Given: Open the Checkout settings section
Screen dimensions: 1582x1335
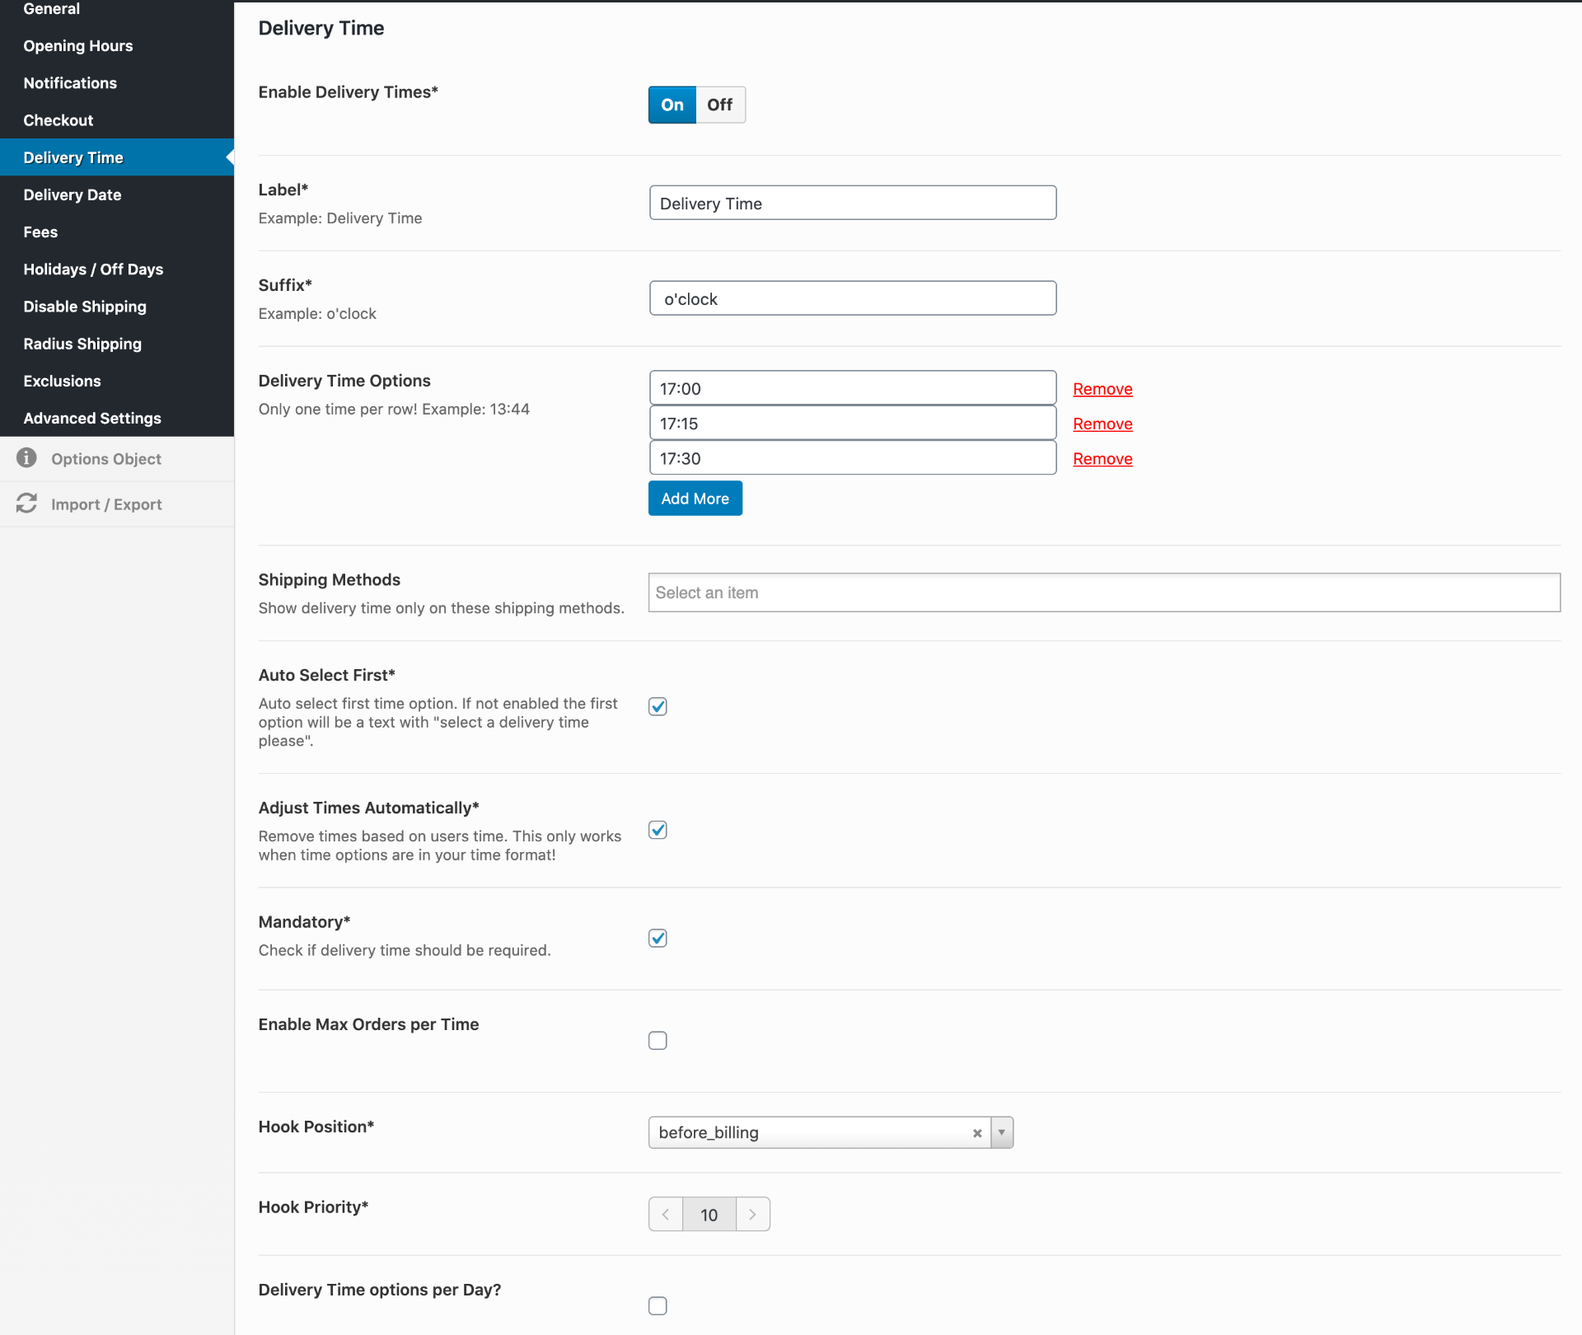Looking at the screenshot, I should pos(117,120).
